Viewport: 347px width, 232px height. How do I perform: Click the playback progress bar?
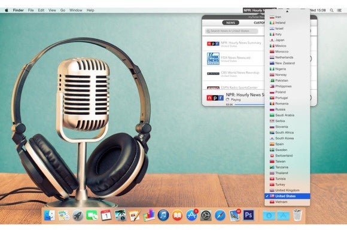click(x=249, y=105)
